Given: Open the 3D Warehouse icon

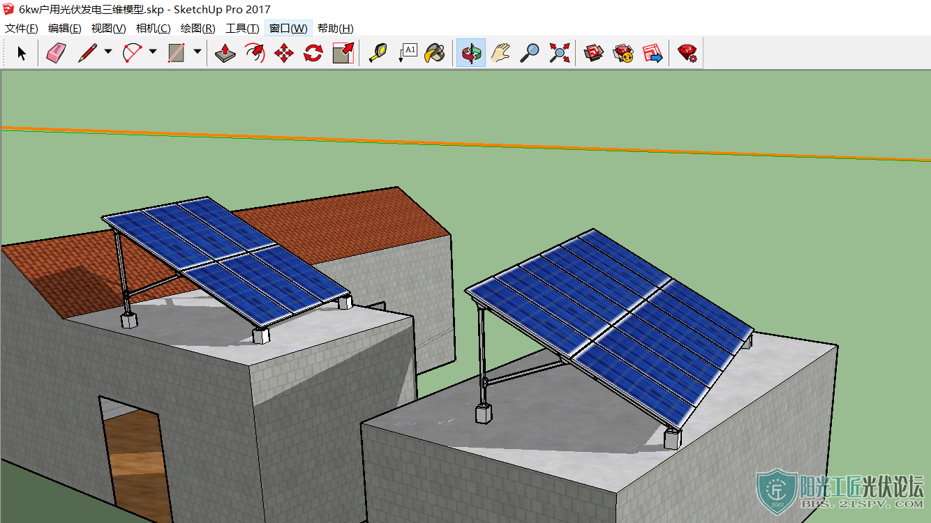Looking at the screenshot, I should tap(594, 53).
